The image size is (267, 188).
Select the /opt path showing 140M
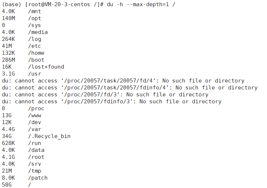point(35,18)
